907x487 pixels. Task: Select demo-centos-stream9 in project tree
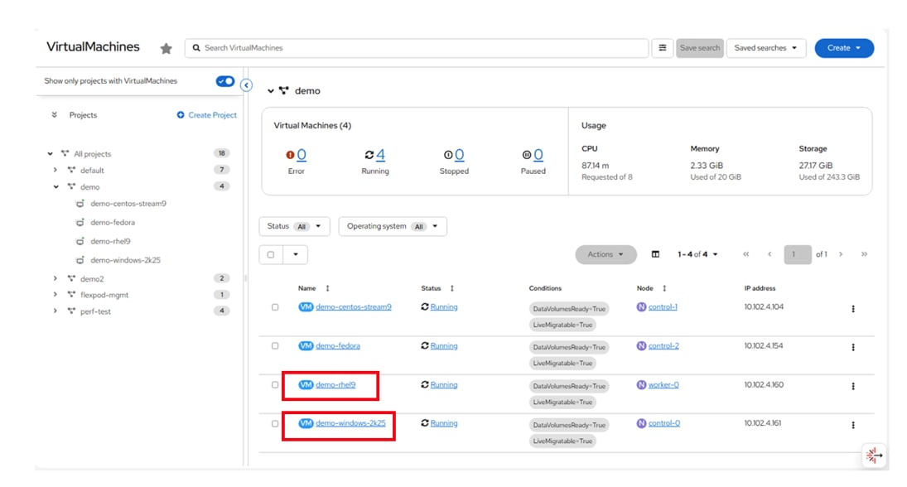128,204
